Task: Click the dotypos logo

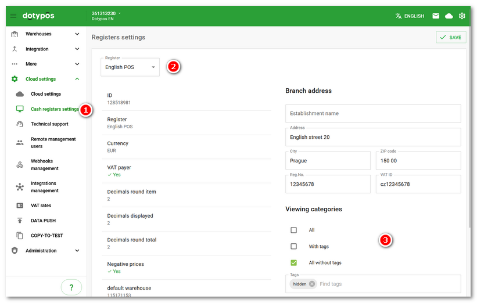Action: [x=38, y=16]
